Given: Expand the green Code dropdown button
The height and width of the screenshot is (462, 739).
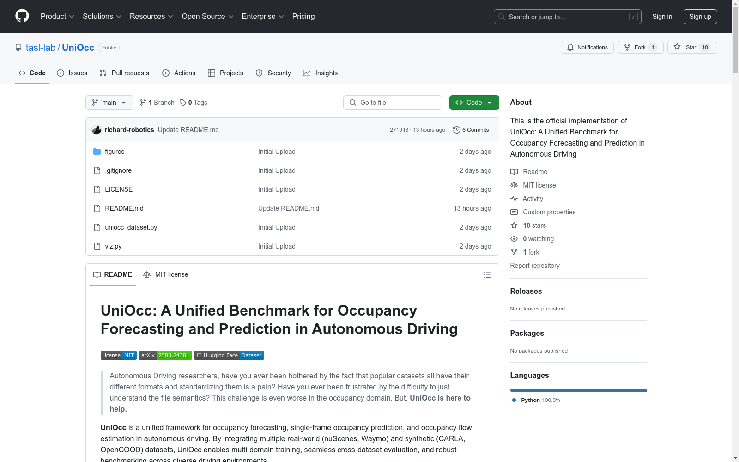Looking at the screenshot, I should [474, 103].
